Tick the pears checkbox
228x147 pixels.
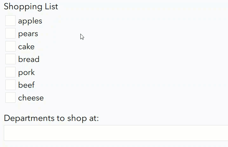[10, 33]
